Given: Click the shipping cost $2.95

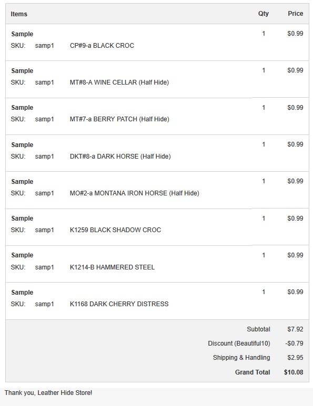Looking at the screenshot, I should [295, 358].
